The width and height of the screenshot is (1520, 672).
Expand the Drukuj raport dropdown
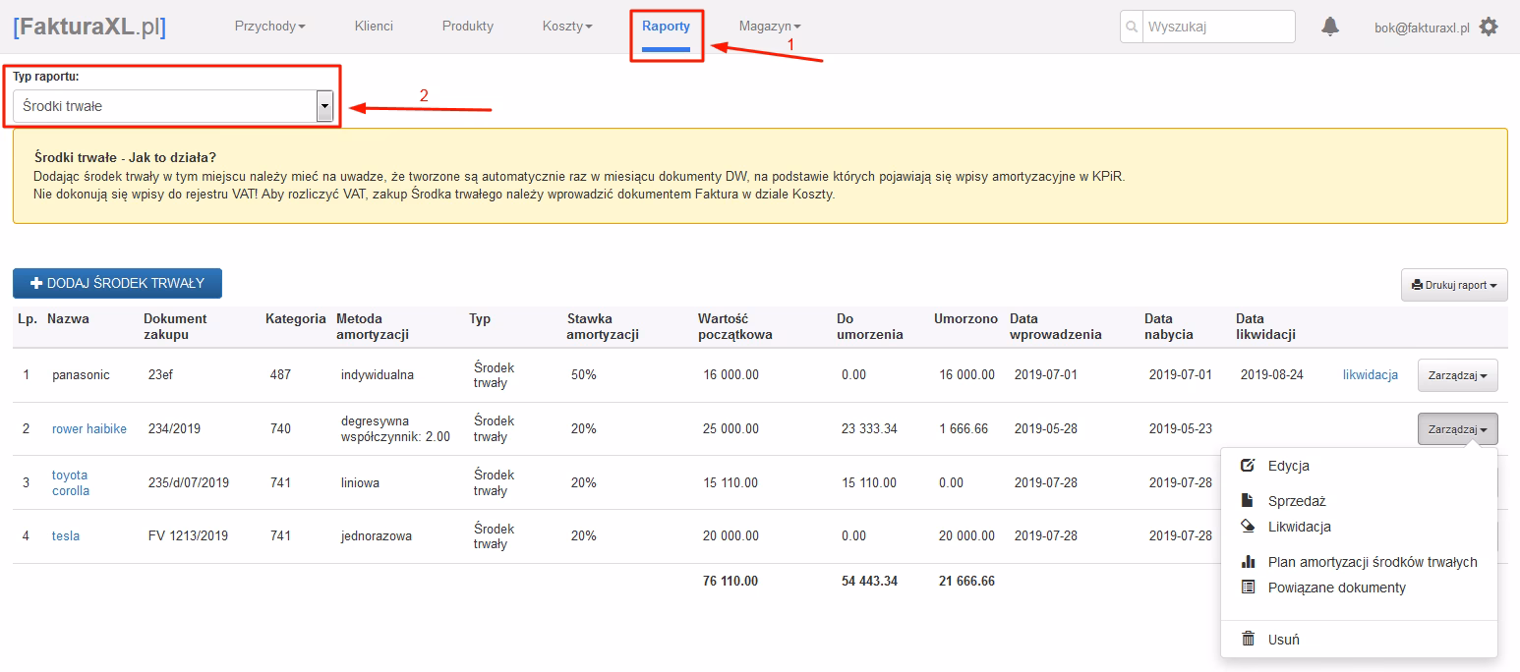click(x=1454, y=285)
